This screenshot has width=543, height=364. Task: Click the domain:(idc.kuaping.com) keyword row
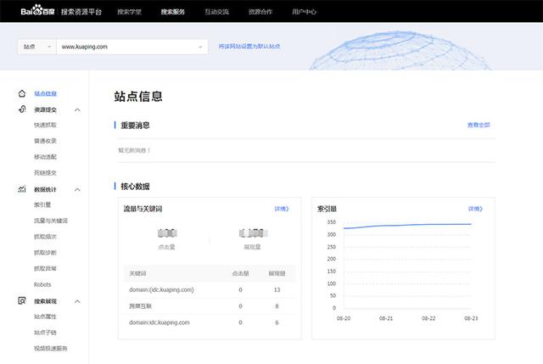210,289
